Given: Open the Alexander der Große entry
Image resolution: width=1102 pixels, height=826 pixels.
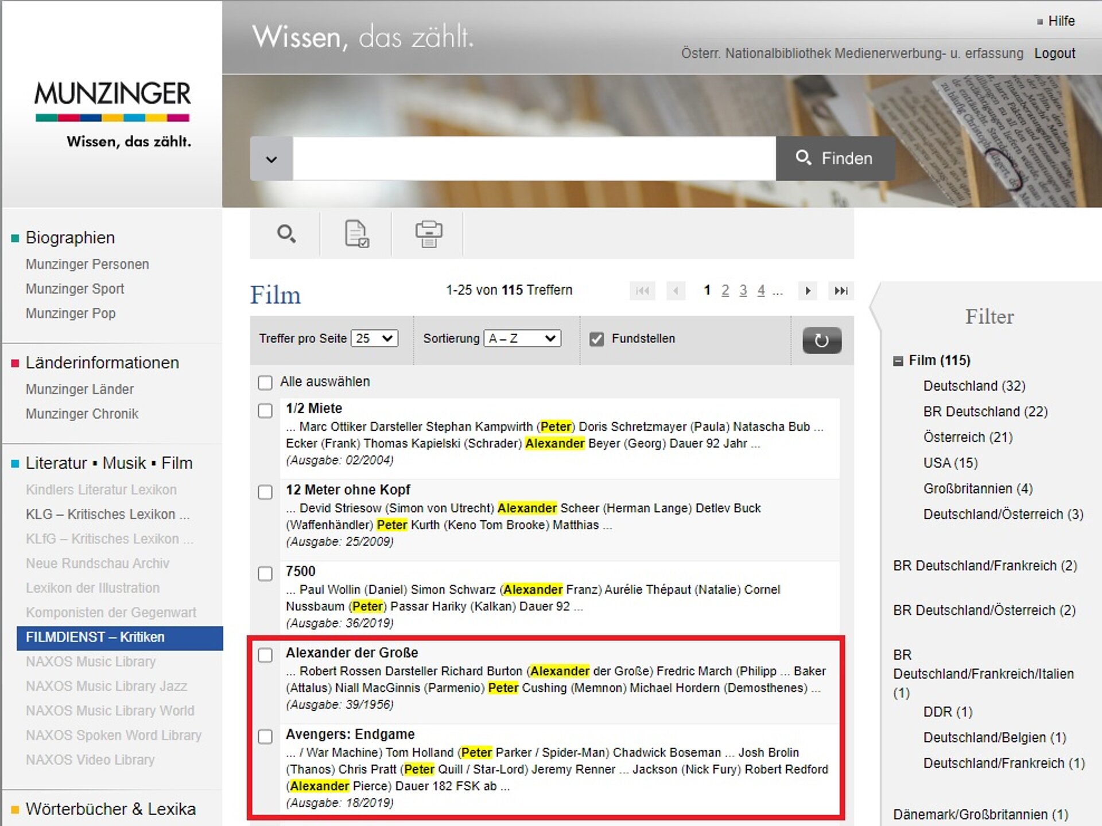Looking at the screenshot, I should [352, 653].
